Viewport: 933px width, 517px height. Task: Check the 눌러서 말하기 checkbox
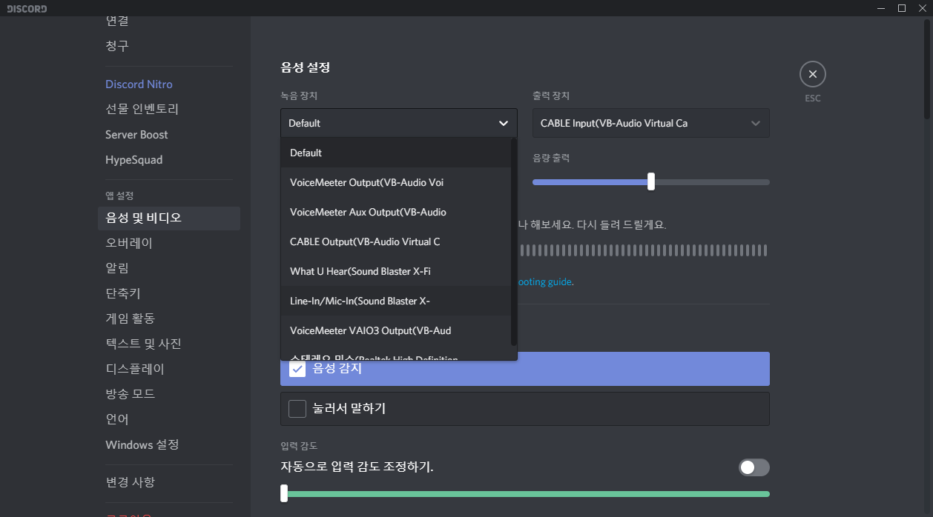coord(297,408)
